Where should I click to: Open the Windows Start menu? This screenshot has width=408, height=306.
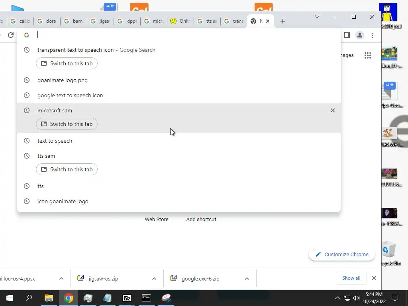coord(10,298)
